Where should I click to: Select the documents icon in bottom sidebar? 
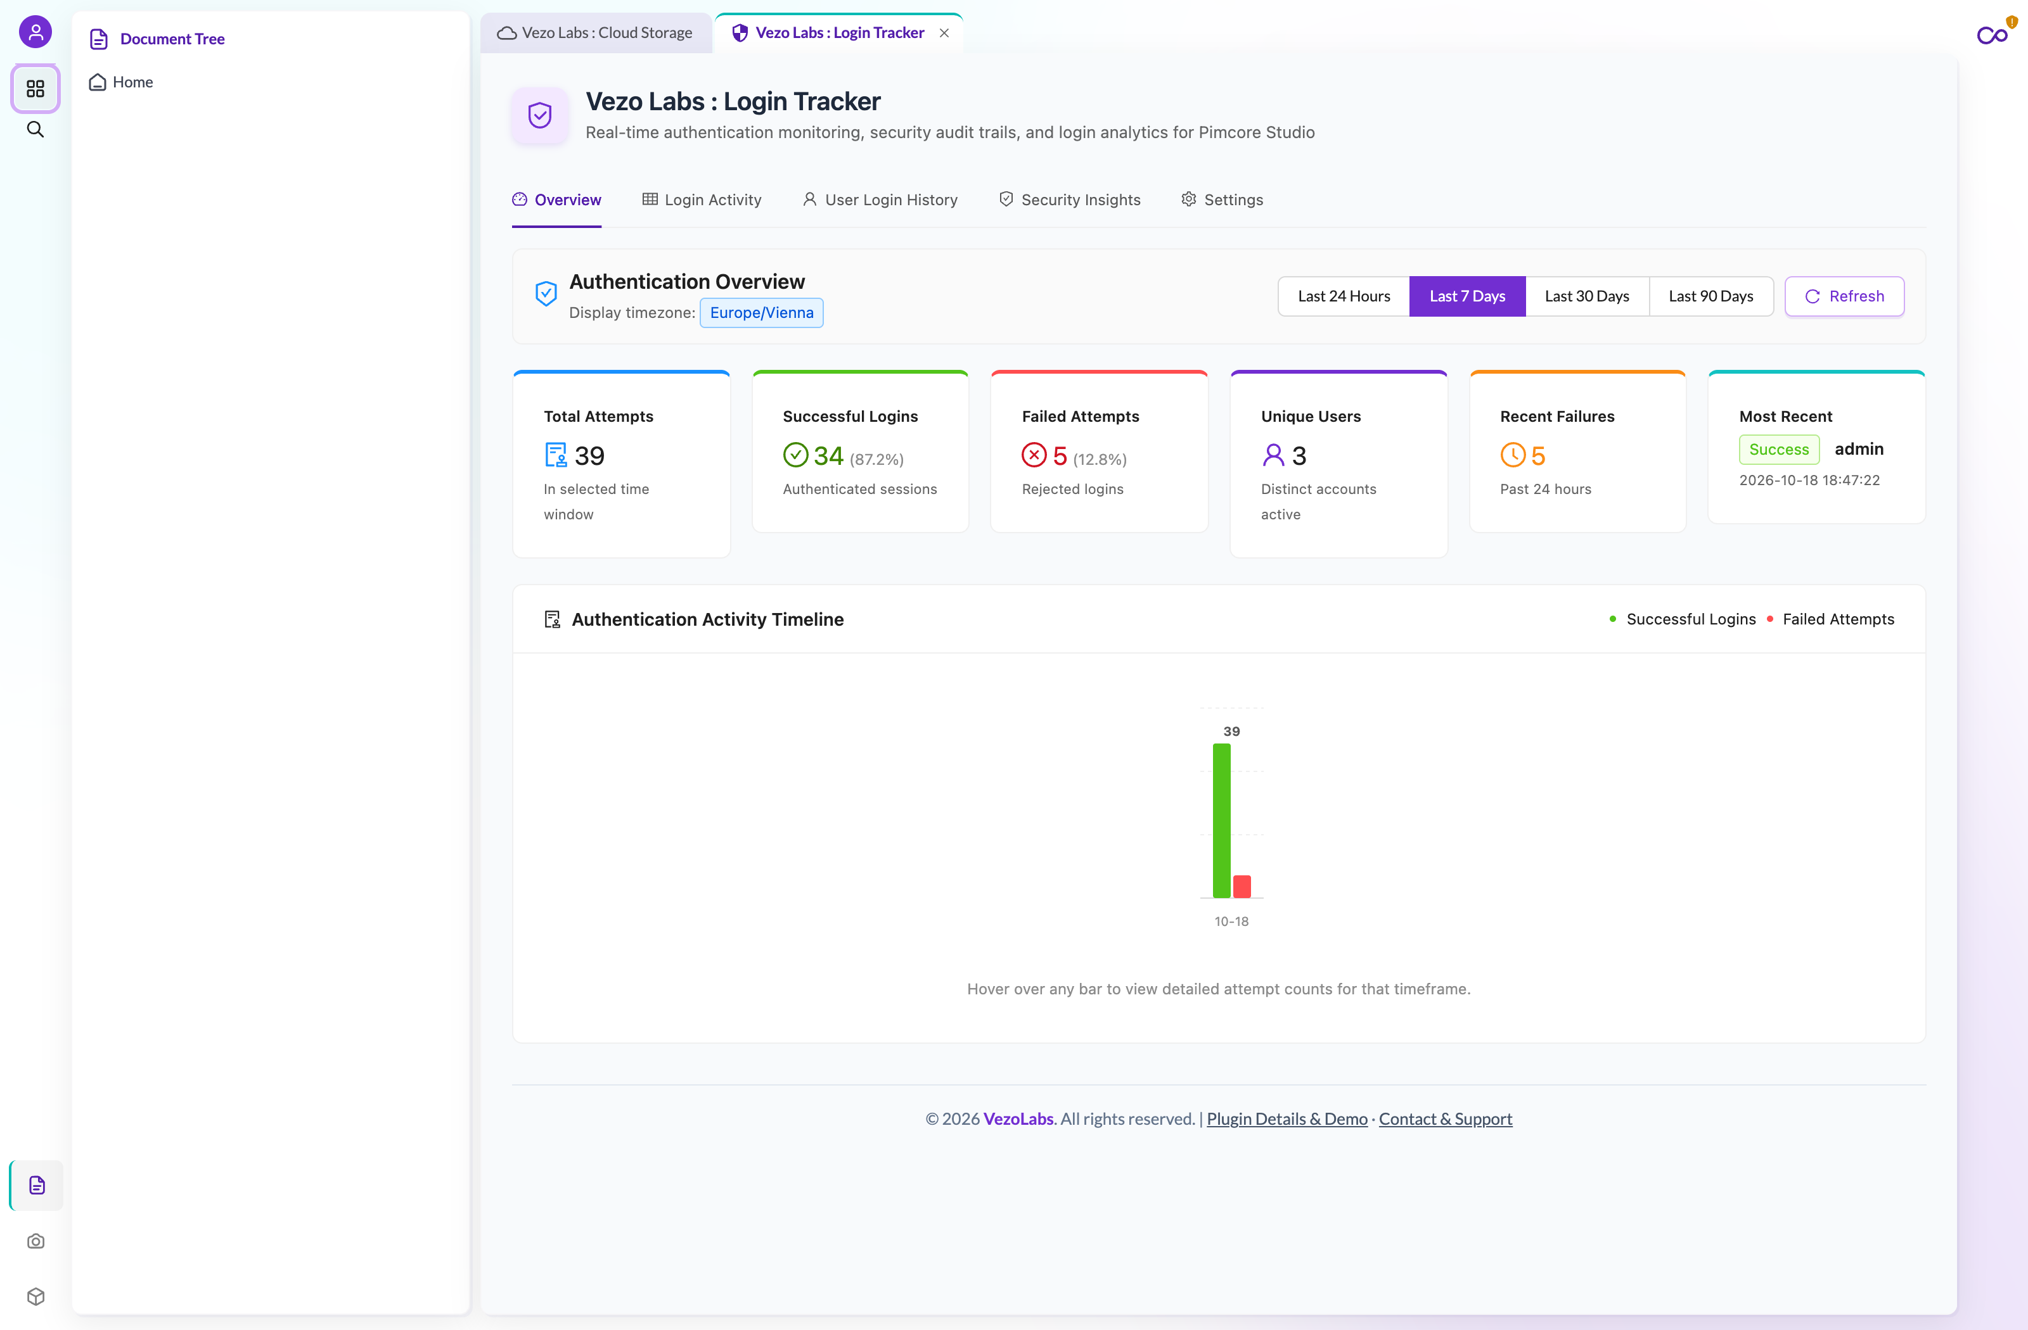pyautogui.click(x=37, y=1184)
